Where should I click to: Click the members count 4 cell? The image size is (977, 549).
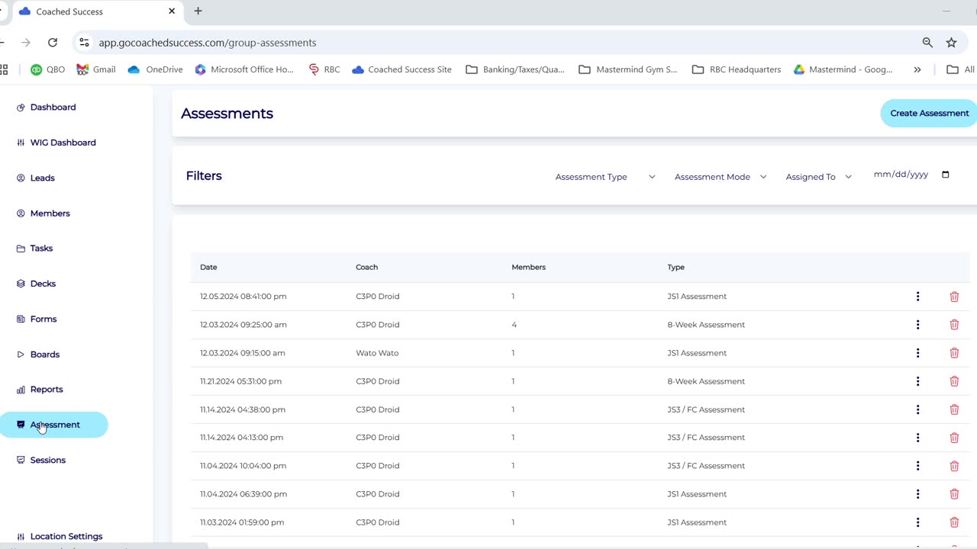pos(514,325)
